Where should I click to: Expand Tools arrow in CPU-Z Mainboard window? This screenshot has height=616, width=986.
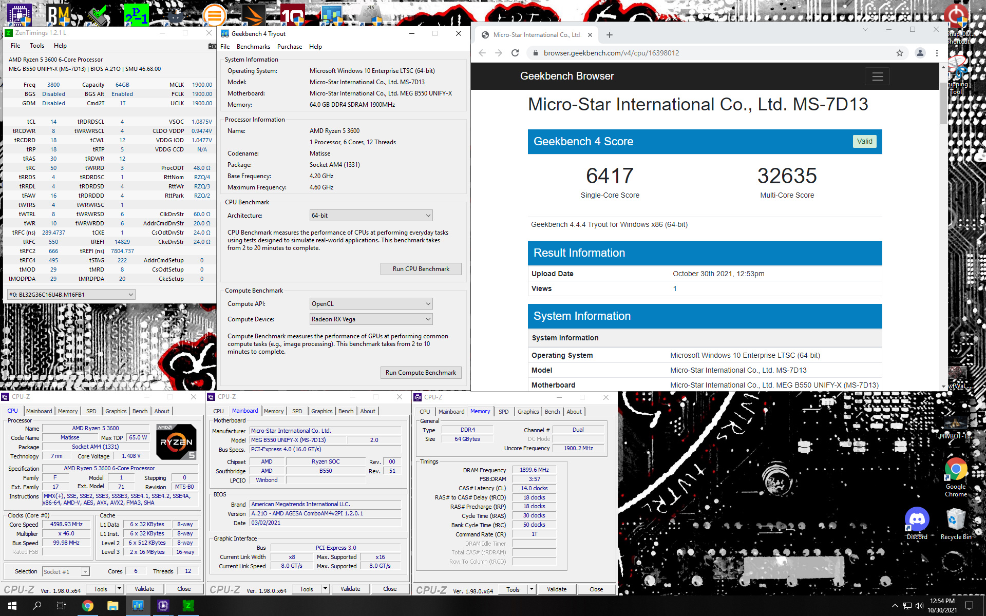pyautogui.click(x=325, y=589)
